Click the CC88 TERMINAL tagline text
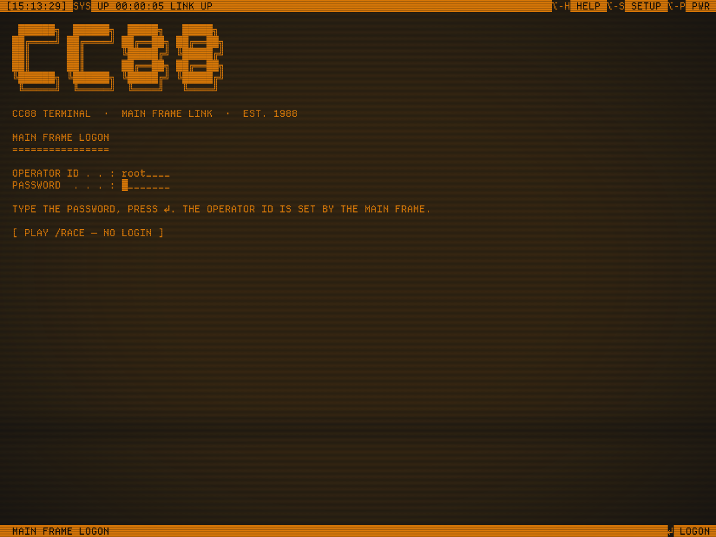This screenshot has height=537, width=716. coord(51,113)
